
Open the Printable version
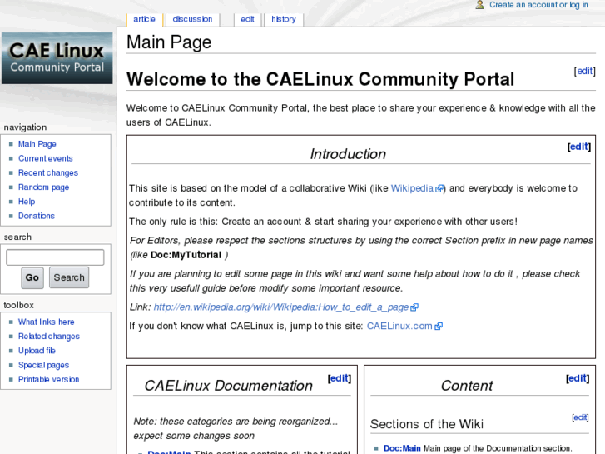(x=48, y=379)
